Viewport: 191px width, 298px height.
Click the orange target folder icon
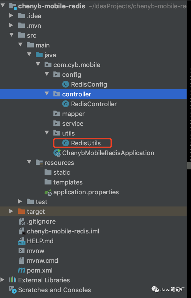(22, 211)
